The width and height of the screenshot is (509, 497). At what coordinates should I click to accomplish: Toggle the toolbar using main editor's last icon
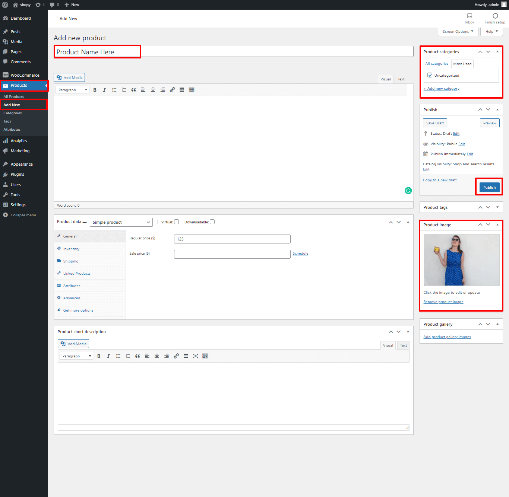coord(192,90)
